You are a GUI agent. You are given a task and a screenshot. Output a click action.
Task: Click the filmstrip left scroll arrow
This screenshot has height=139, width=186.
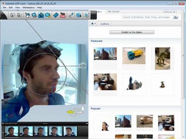[x=3, y=132]
